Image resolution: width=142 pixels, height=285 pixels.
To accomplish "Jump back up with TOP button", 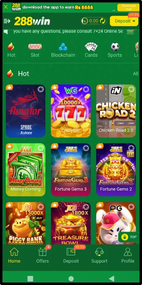I will 129,237.
